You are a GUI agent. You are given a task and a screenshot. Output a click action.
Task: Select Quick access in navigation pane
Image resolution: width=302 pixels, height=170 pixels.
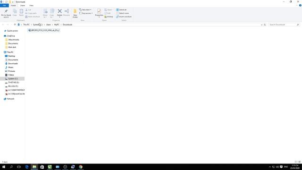(x=12, y=31)
